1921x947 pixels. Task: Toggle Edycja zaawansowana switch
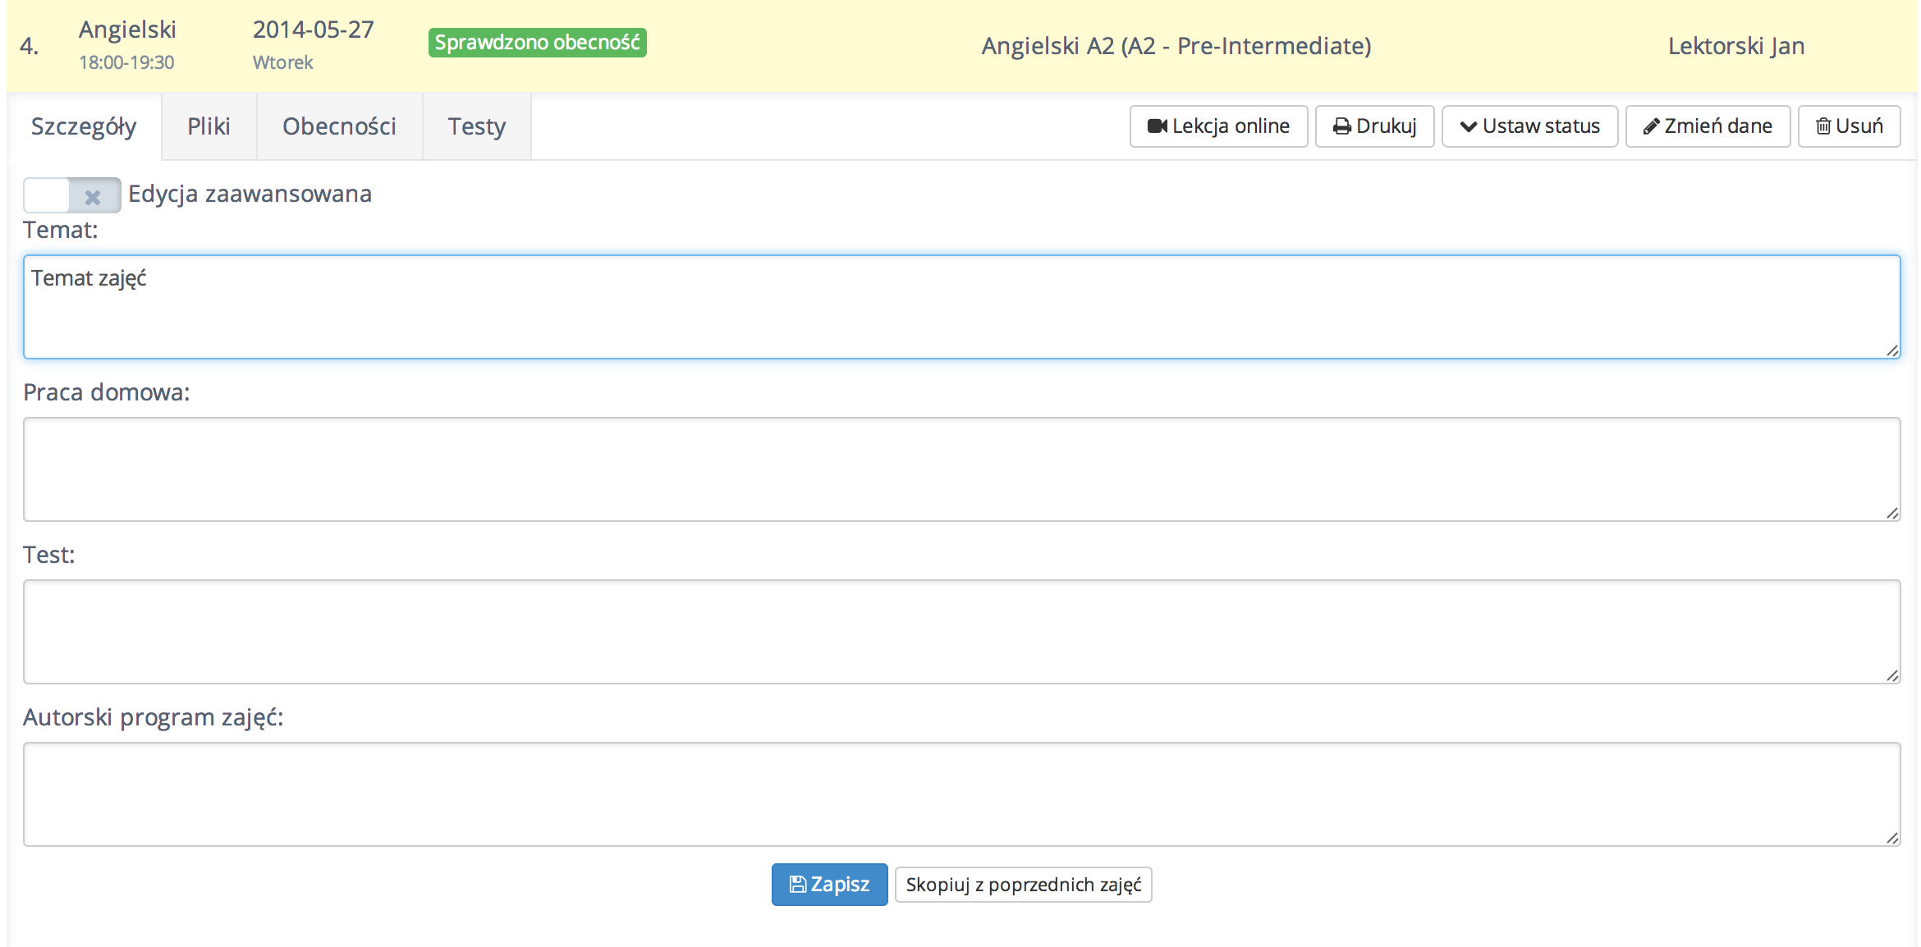(x=71, y=195)
